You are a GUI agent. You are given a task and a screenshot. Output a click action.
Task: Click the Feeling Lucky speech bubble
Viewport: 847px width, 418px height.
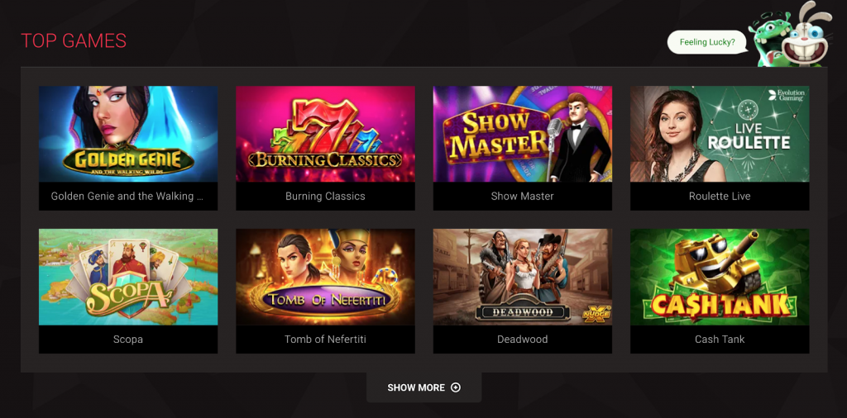(x=707, y=42)
